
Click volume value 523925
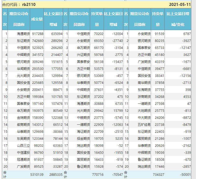pos(38,48)
